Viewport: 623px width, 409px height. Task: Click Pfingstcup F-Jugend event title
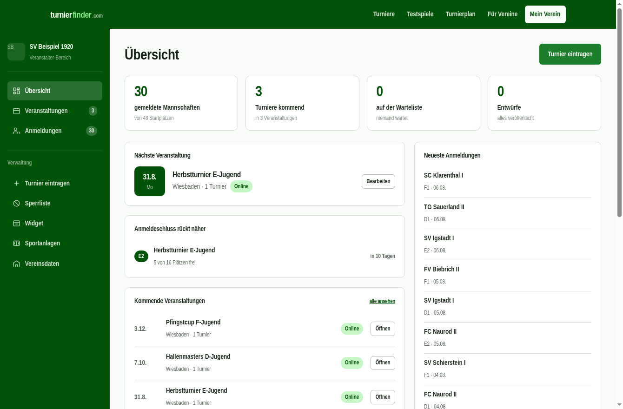193,322
